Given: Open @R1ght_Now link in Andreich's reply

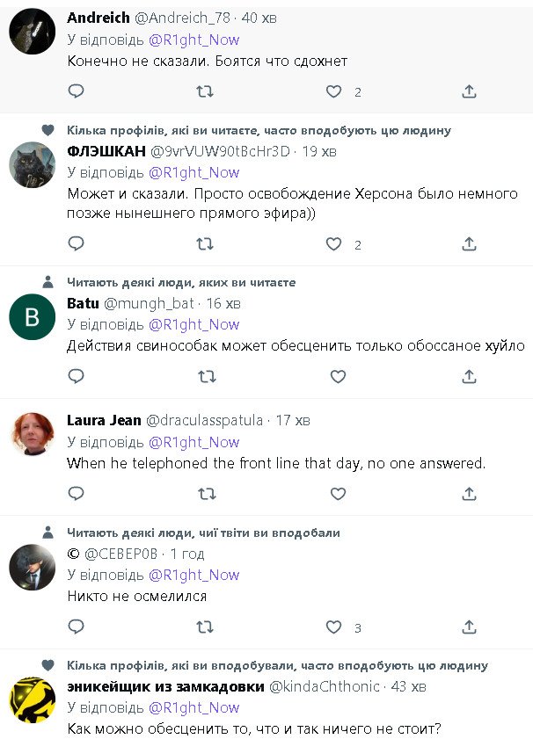Looking at the screenshot, I should pos(193,40).
